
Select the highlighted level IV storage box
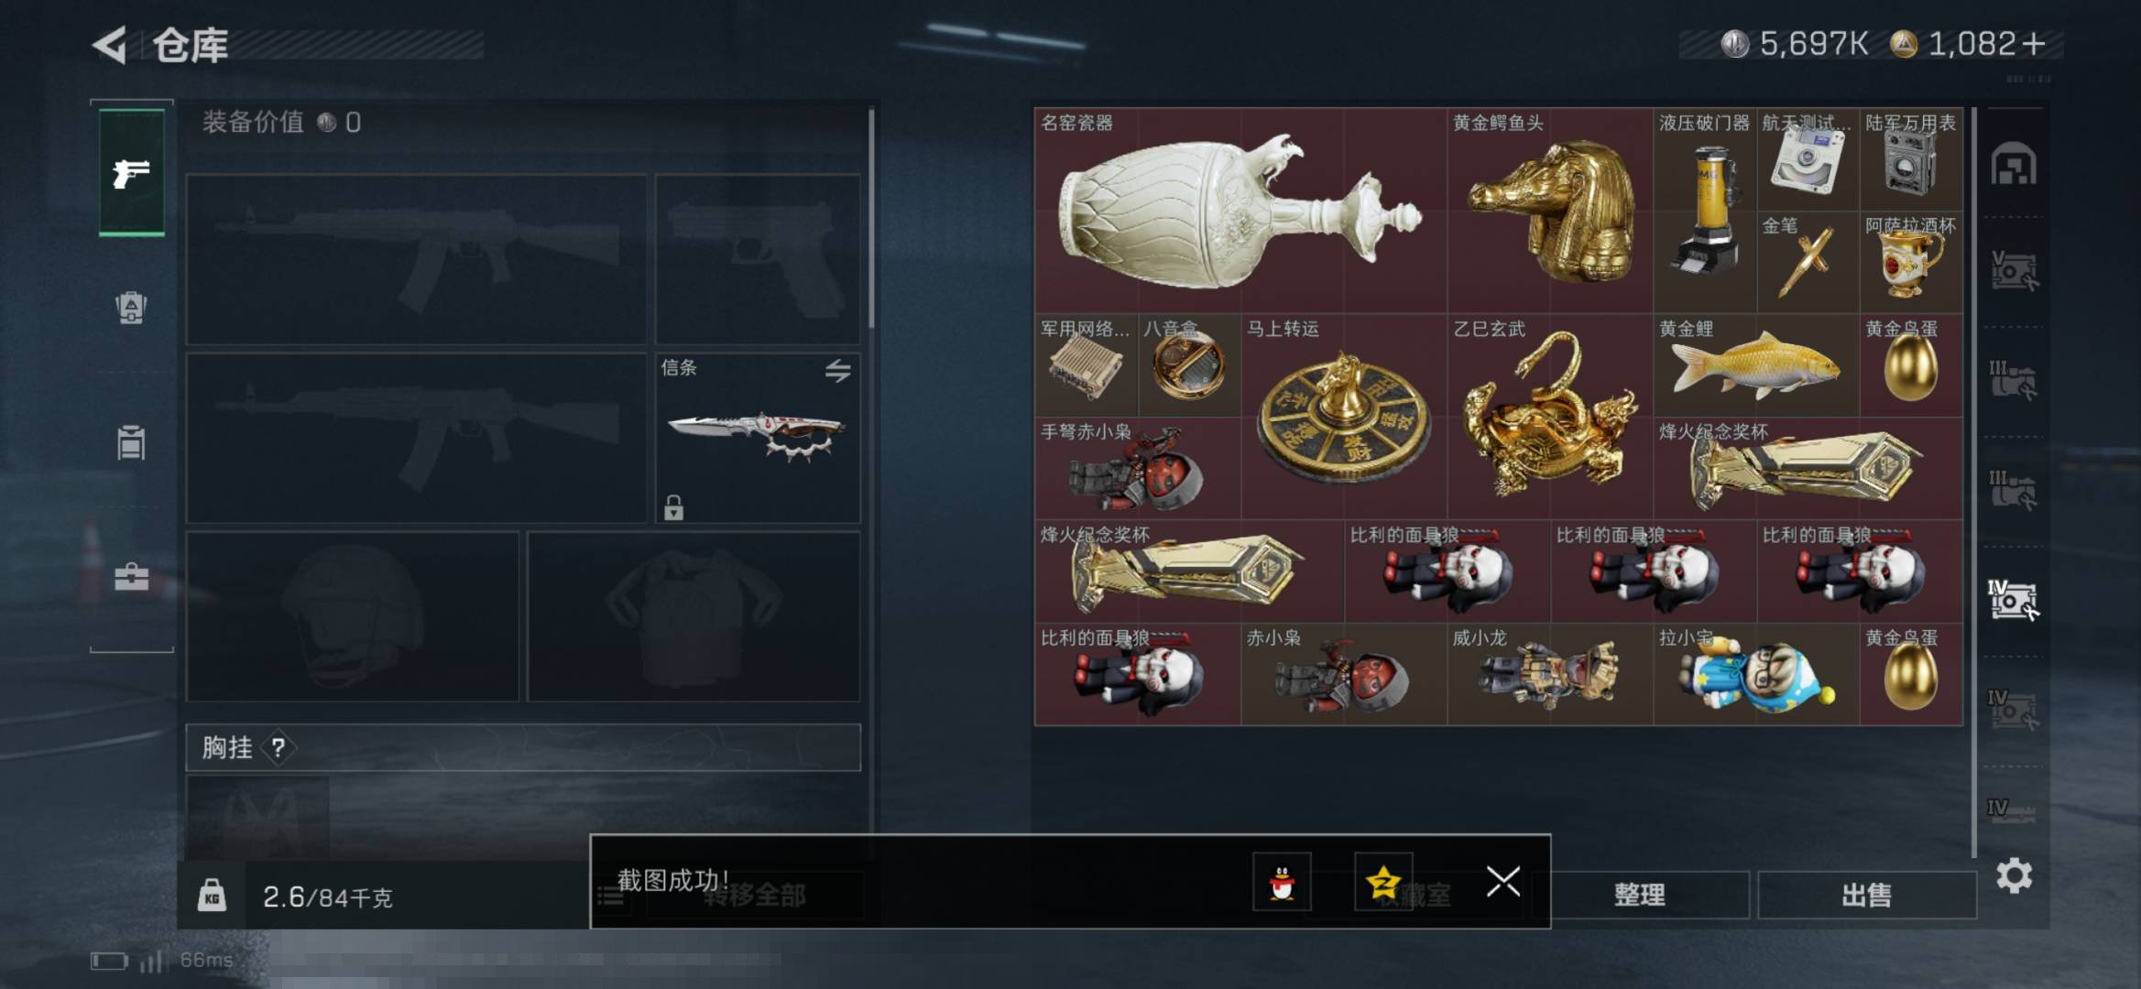pos(2013,600)
